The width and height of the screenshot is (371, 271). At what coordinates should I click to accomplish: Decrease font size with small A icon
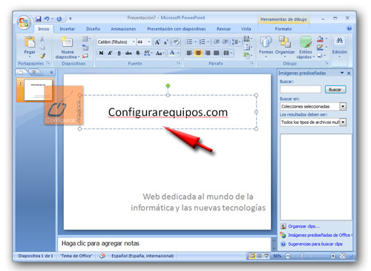pyautogui.click(x=166, y=42)
